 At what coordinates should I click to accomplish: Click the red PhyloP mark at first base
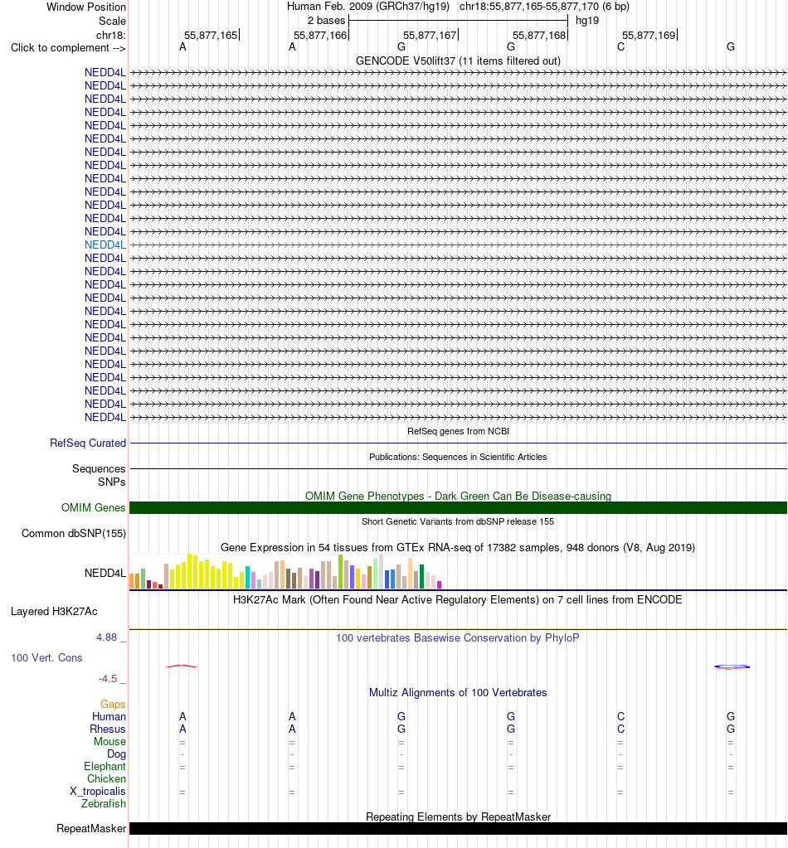click(x=182, y=666)
